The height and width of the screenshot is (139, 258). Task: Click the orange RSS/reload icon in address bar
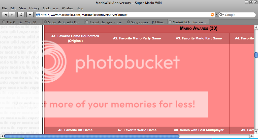click(212, 15)
